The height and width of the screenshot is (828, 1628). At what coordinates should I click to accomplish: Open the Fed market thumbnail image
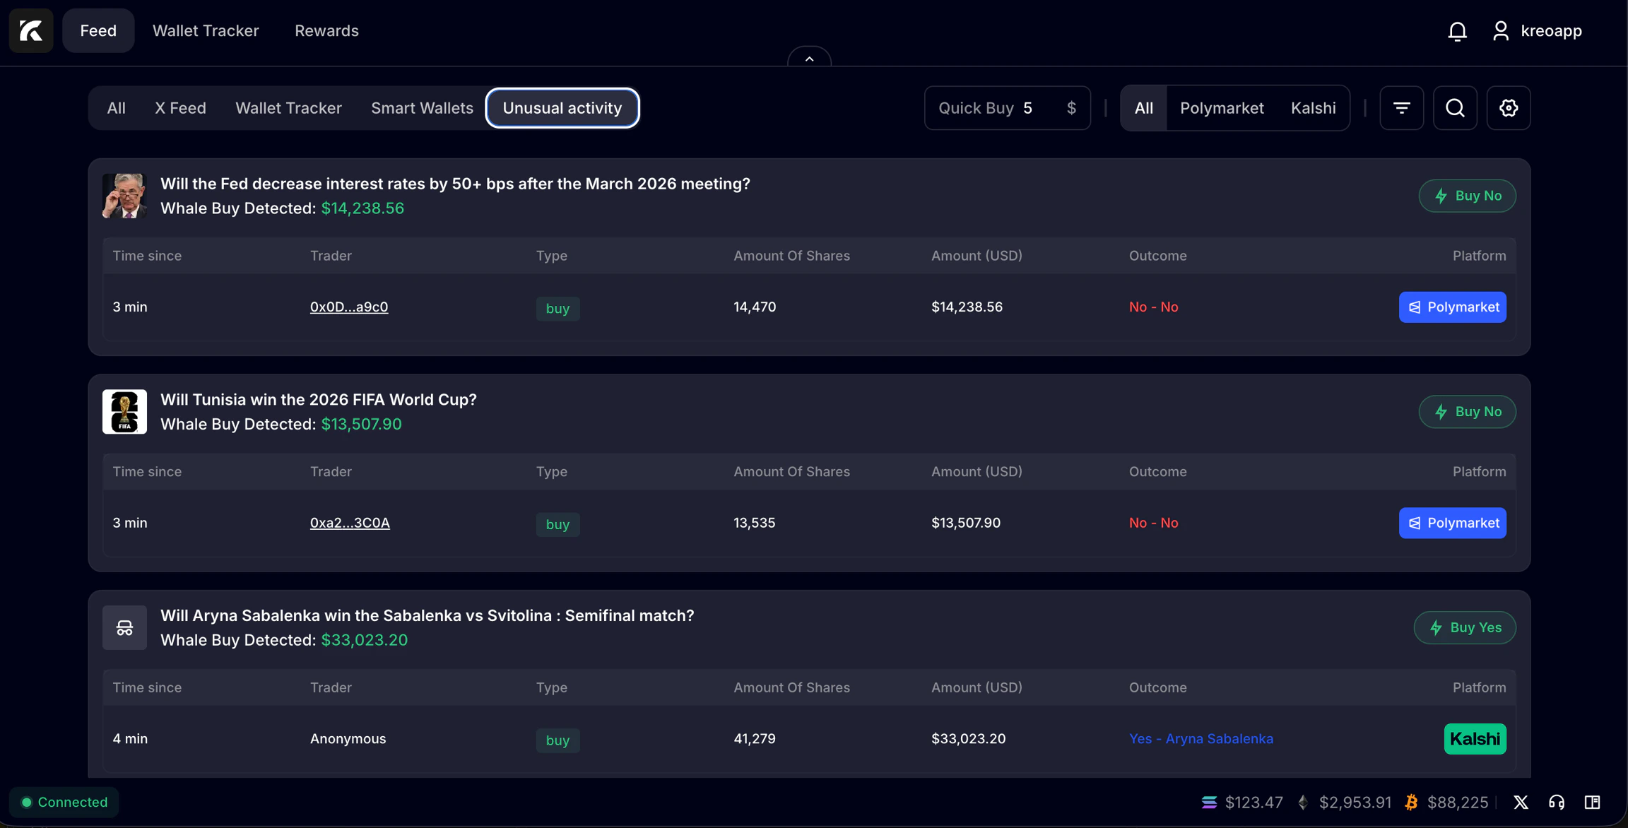[124, 196]
